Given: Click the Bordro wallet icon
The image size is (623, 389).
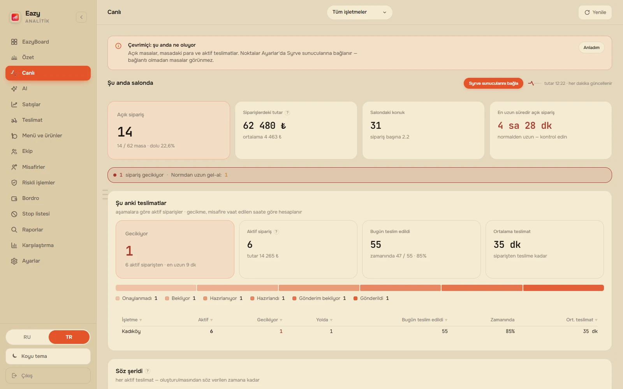Looking at the screenshot, I should click(14, 198).
